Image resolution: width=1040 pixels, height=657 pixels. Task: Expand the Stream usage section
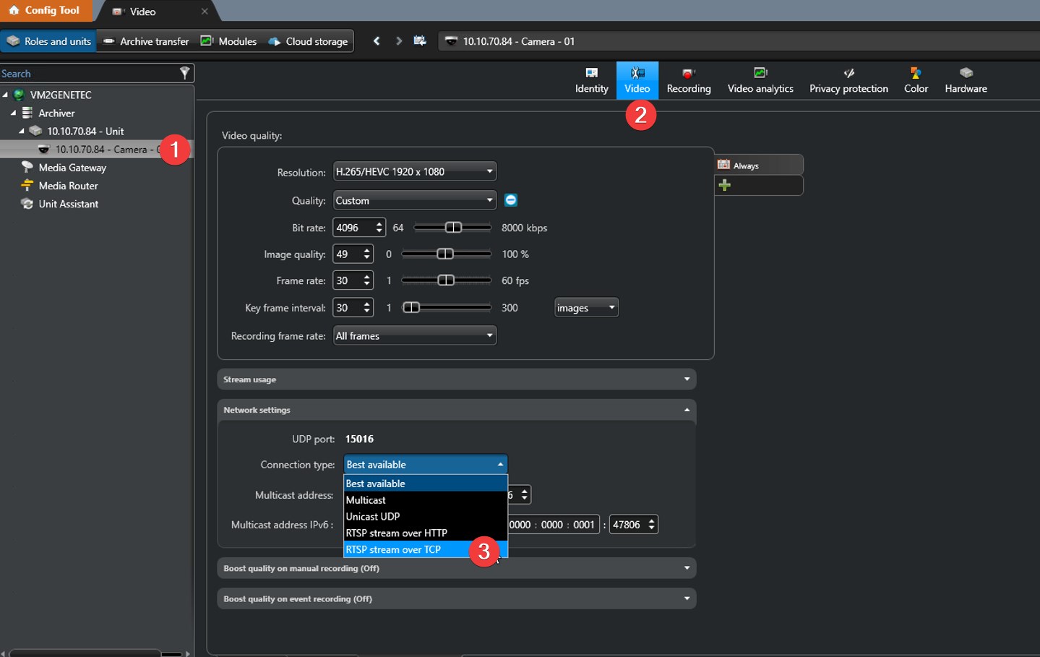[x=456, y=379]
